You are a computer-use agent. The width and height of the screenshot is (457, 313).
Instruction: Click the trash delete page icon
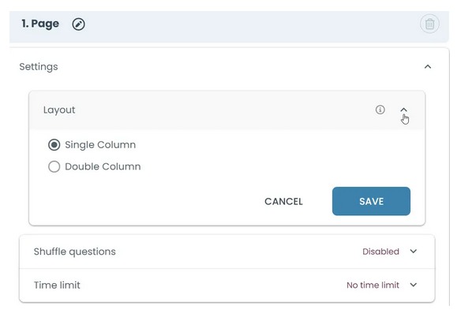click(x=429, y=24)
